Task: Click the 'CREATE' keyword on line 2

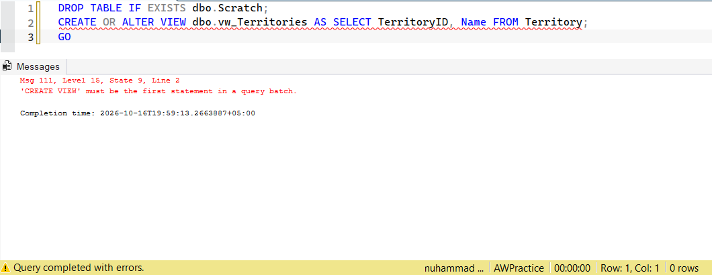Action: pyautogui.click(x=77, y=22)
